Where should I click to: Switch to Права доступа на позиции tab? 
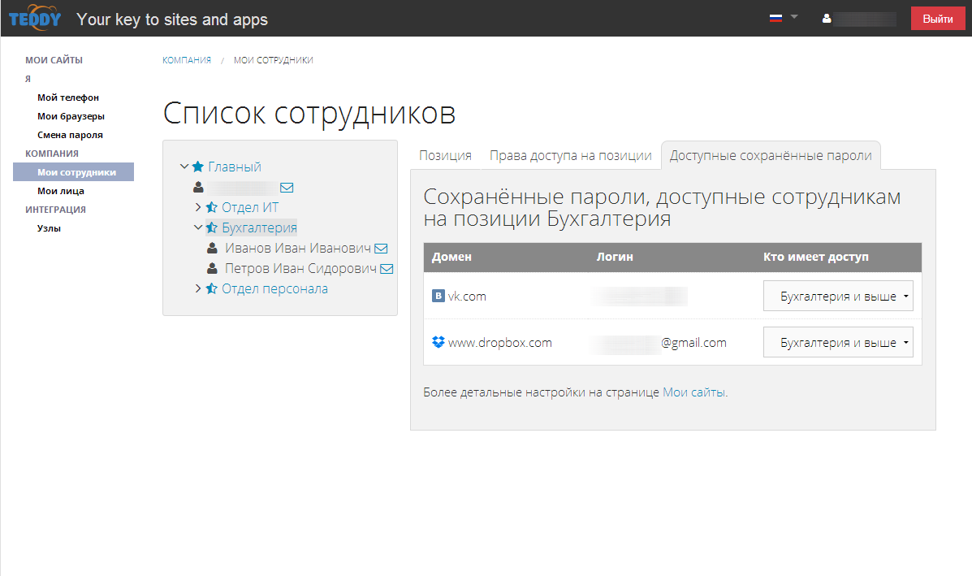pyautogui.click(x=570, y=155)
